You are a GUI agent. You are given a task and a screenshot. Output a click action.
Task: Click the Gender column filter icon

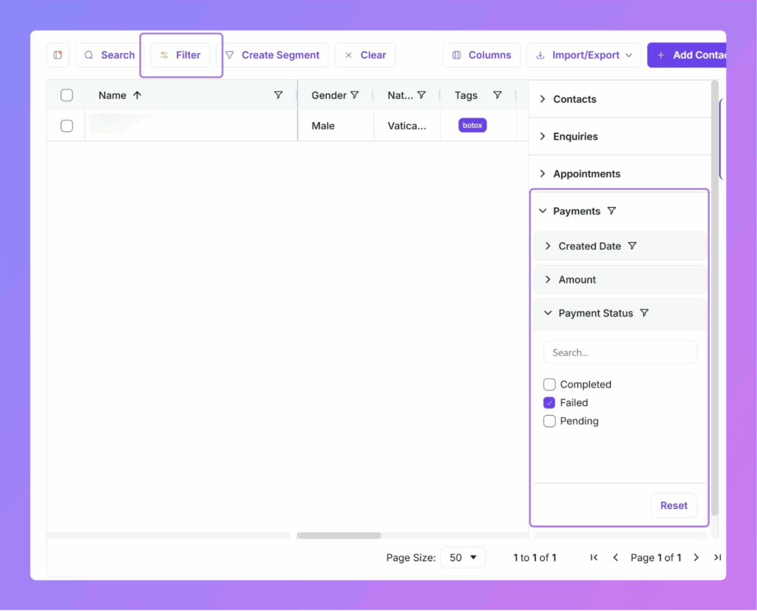356,95
